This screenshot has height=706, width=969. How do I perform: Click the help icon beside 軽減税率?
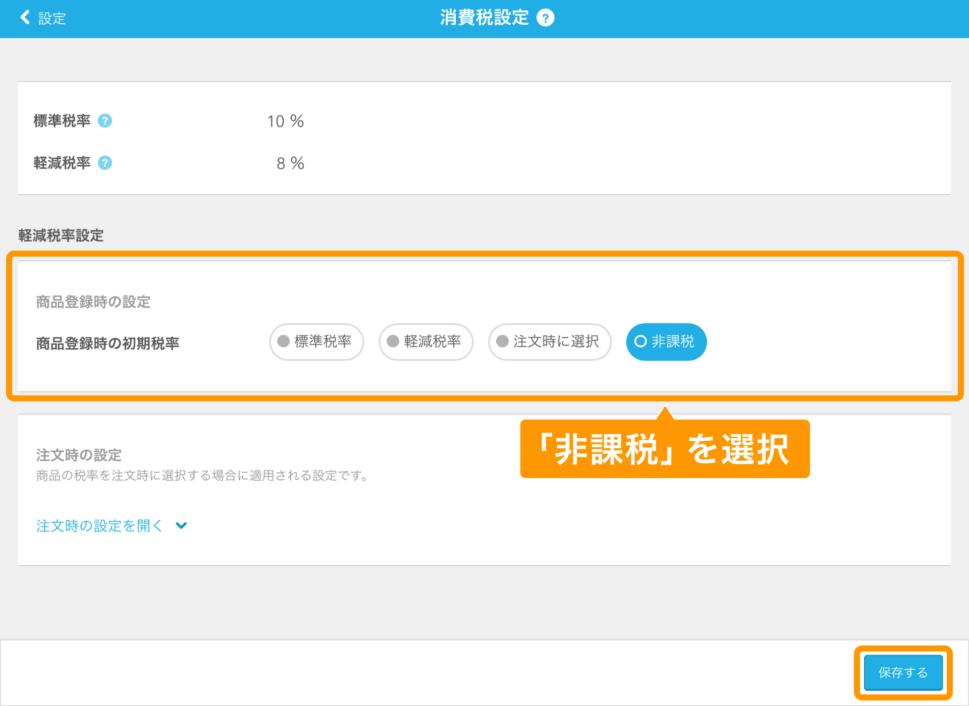coord(105,163)
